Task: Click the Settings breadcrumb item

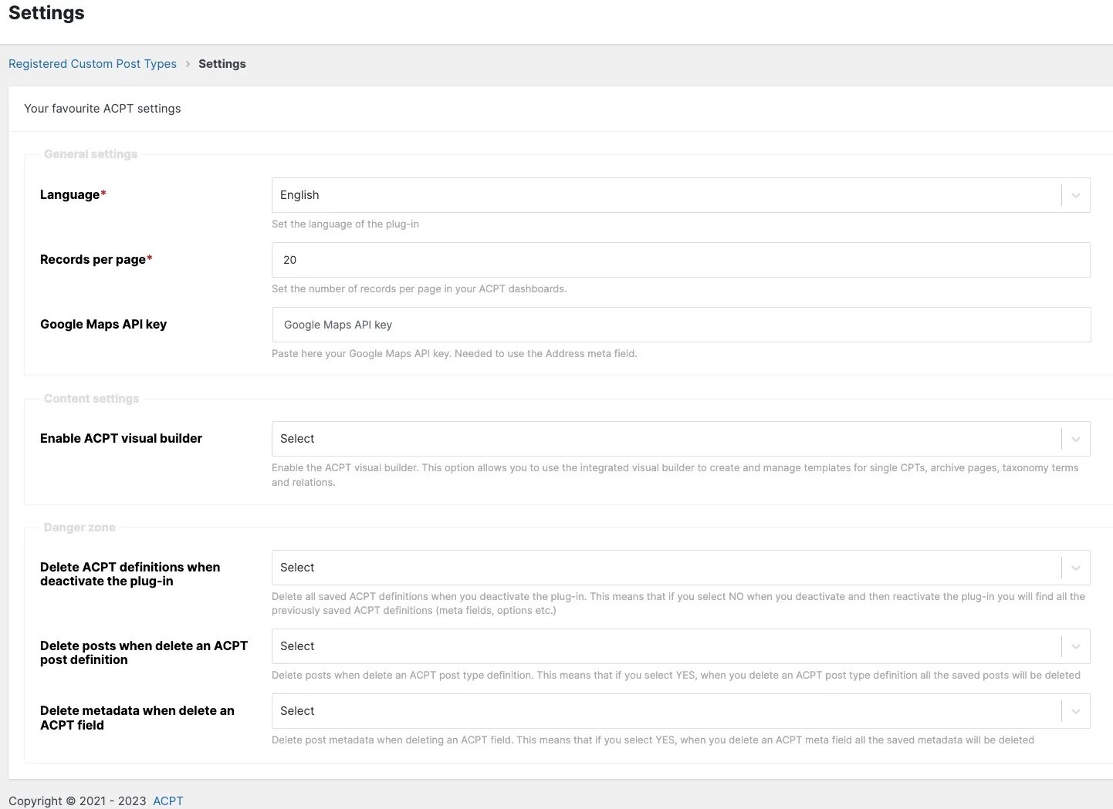Action: [222, 64]
